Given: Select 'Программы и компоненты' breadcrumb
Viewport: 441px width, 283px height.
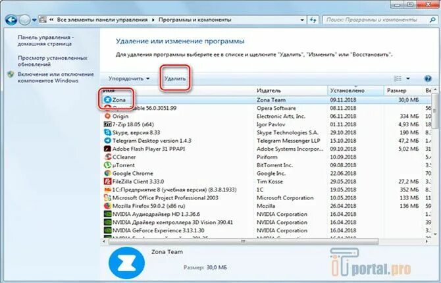Looking at the screenshot, I should [x=195, y=20].
